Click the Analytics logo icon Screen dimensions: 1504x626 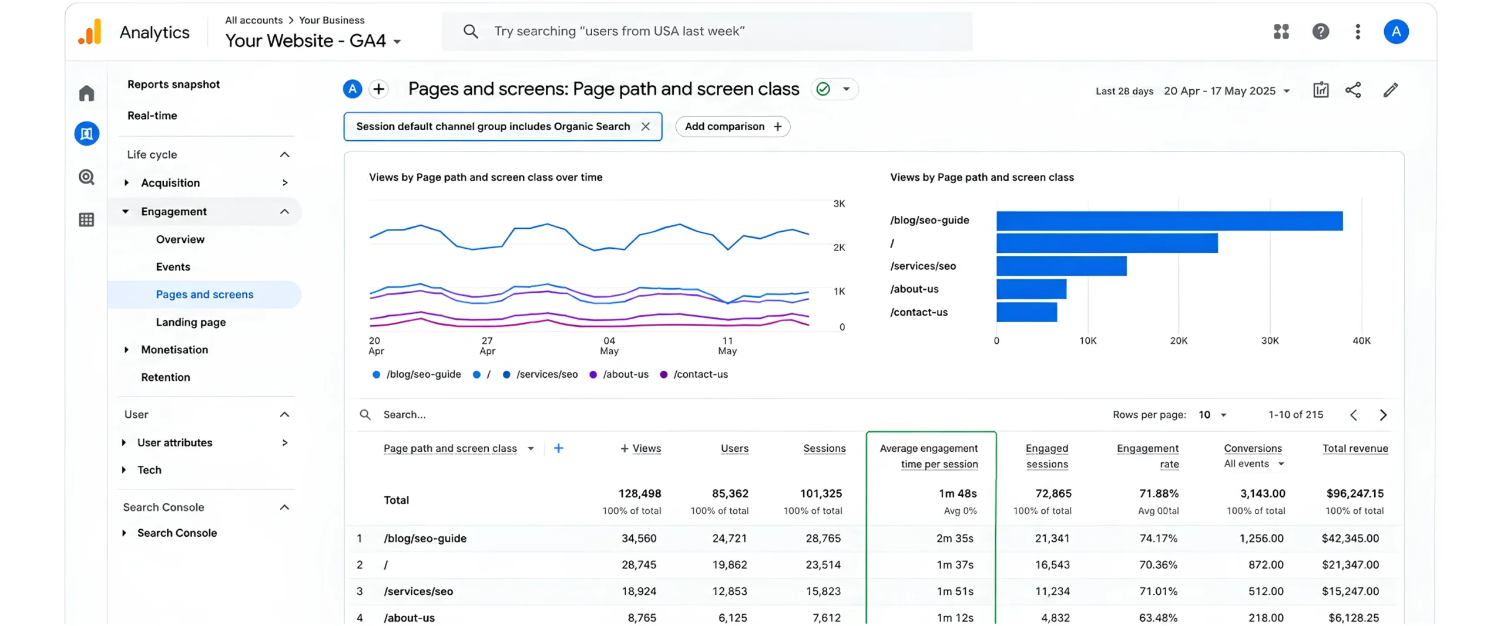(x=89, y=32)
